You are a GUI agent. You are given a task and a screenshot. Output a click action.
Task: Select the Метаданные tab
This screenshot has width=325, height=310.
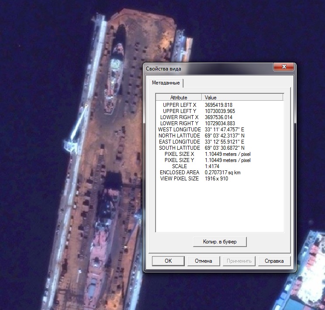click(166, 83)
